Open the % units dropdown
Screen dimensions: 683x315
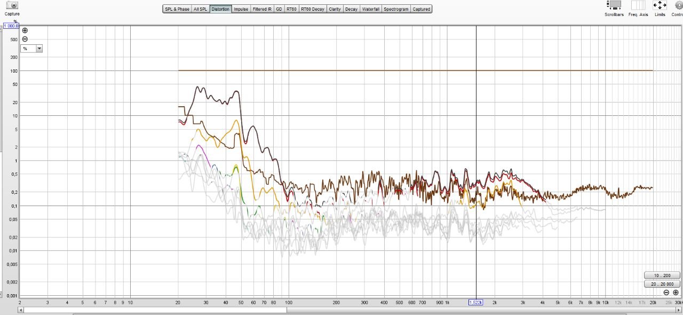31,49
